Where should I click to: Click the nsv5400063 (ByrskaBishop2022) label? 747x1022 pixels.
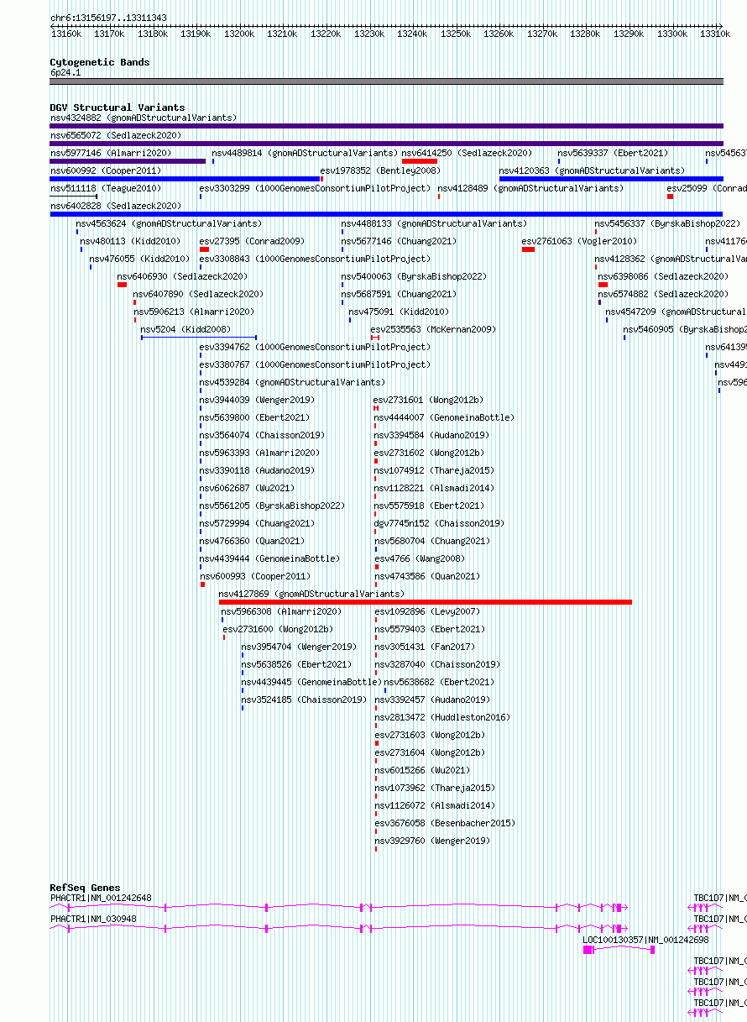click(x=414, y=276)
